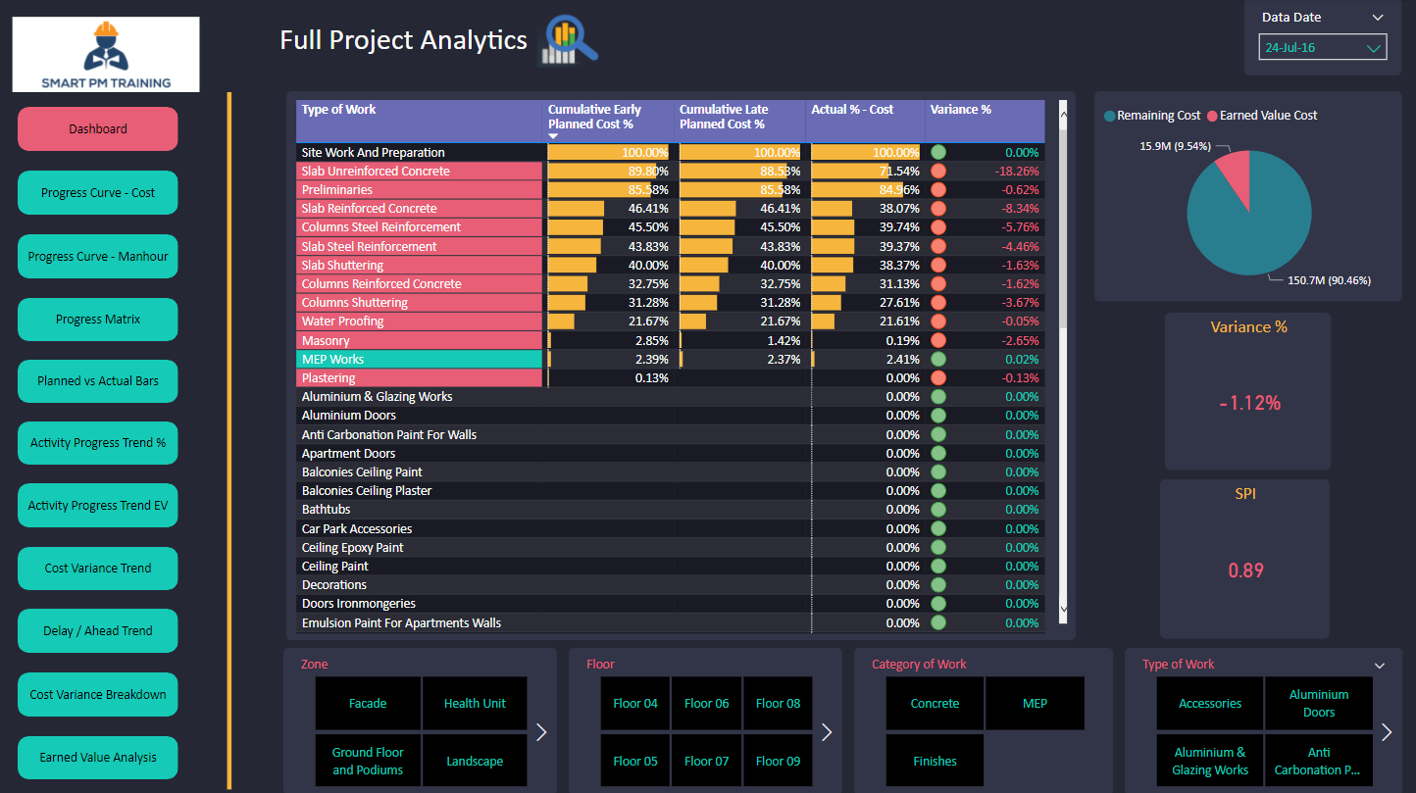The image size is (1416, 793).
Task: Switch to the Progress Matrix page
Action: pos(97,320)
